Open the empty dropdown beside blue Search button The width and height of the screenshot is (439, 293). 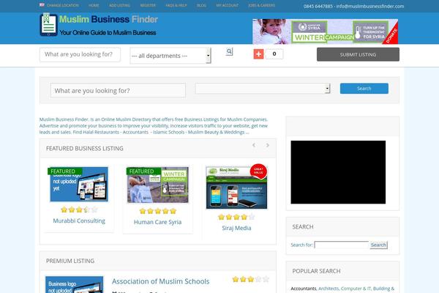[x=263, y=89]
